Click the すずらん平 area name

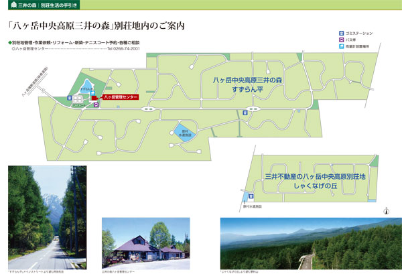247,90
